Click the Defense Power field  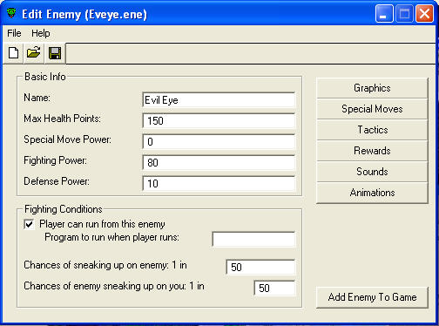click(219, 184)
